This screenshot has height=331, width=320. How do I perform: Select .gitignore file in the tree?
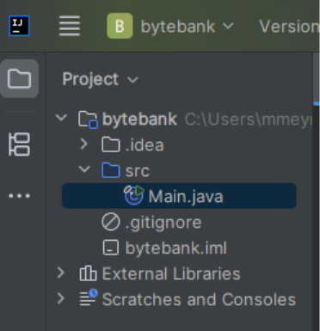pyautogui.click(x=163, y=223)
